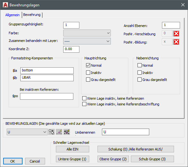Click the empty $po input field
This screenshot has width=188, height=167.
(x=47, y=96)
